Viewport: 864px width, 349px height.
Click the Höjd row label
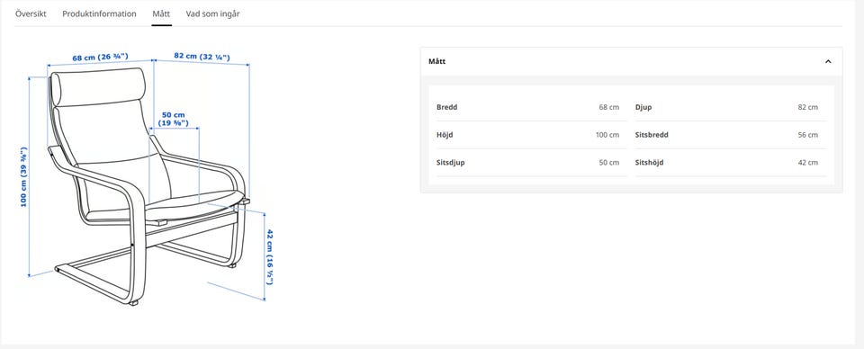pos(445,135)
